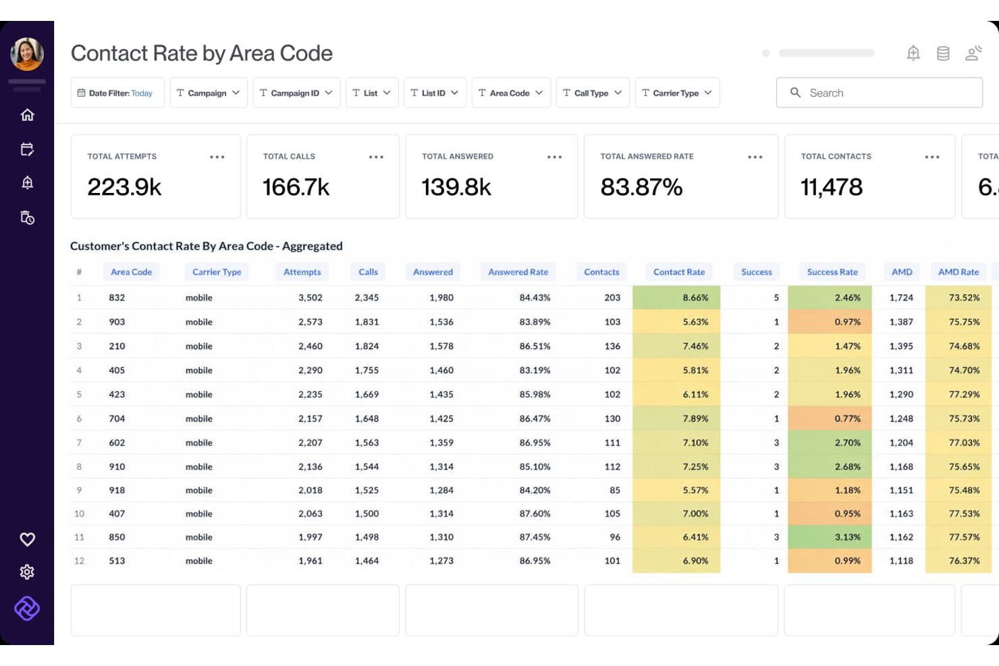The height and width of the screenshot is (666, 999).
Task: Open Total Answered card options menu
Action: coord(554,157)
